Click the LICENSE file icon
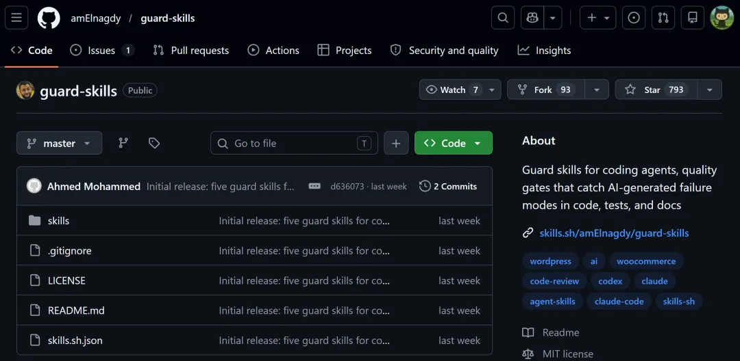This screenshot has width=740, height=361. [34, 280]
